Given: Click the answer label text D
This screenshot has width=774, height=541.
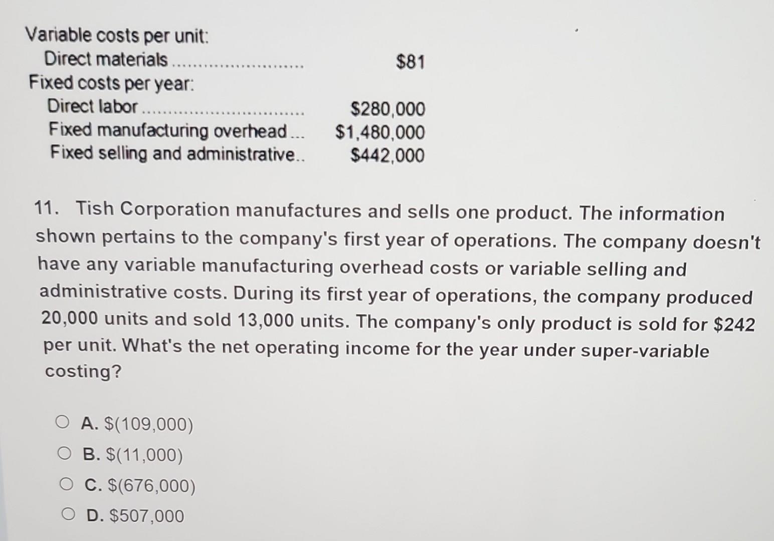Looking at the screenshot, I should tap(94, 513).
